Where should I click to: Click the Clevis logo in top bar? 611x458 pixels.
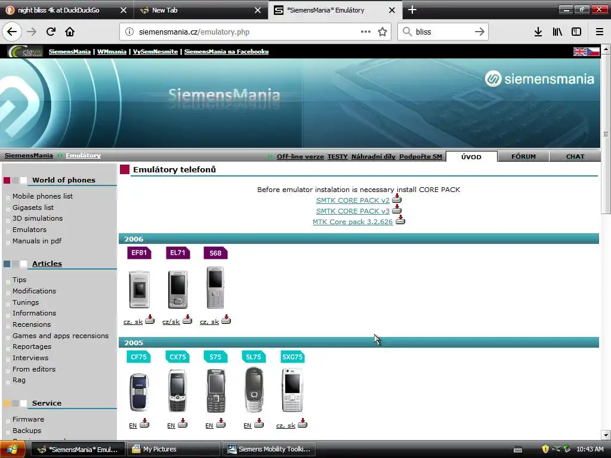25,51
